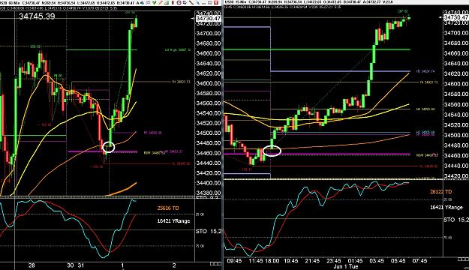
Task: Click date 31 on left time axis
Action: [x=81, y=265]
